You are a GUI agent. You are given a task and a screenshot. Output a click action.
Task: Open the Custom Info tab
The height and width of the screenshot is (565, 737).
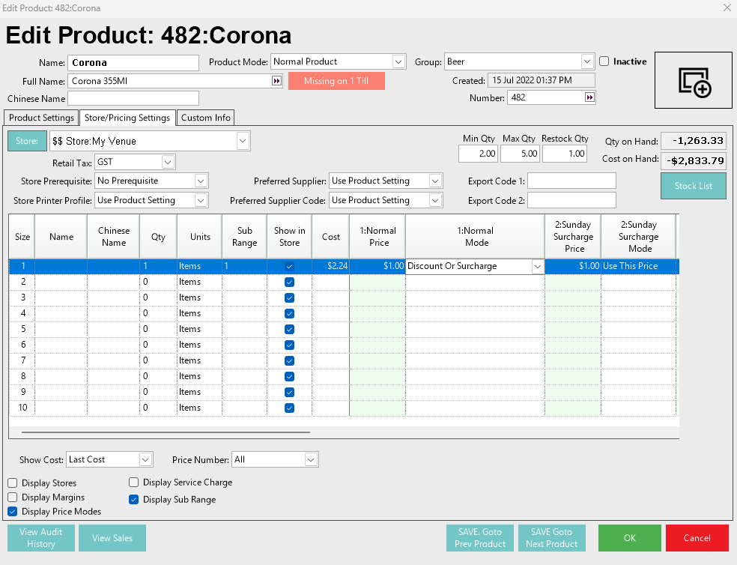206,118
